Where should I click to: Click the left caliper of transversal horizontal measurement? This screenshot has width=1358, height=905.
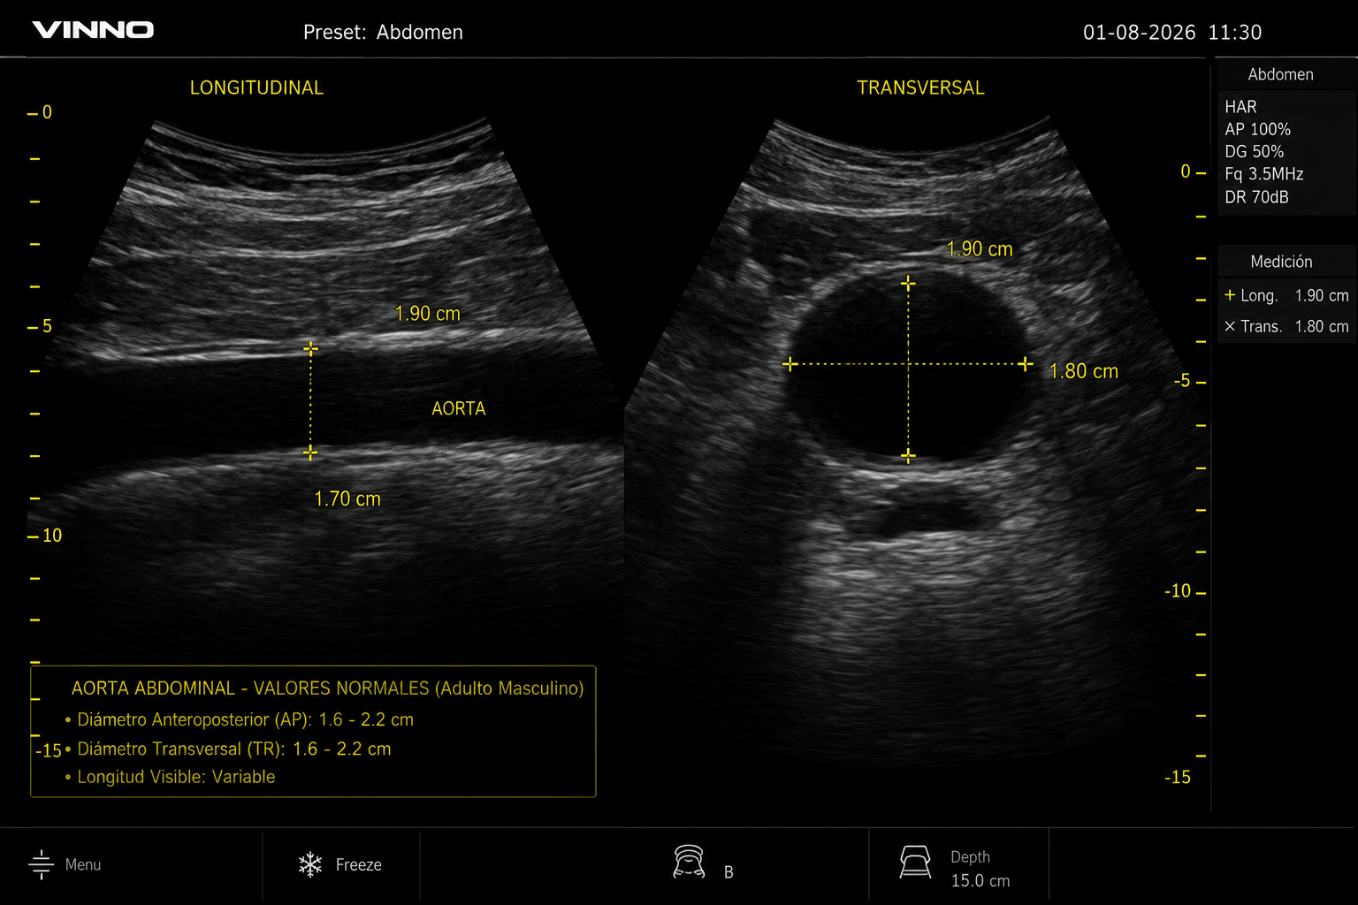click(x=790, y=363)
